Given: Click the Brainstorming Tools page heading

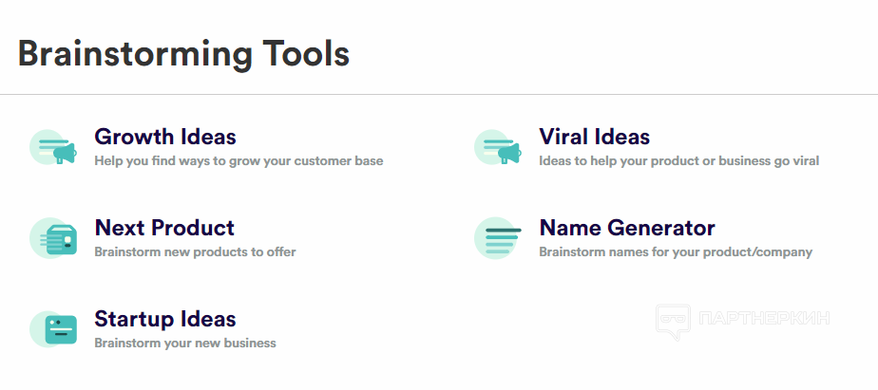Looking at the screenshot, I should pyautogui.click(x=183, y=53).
